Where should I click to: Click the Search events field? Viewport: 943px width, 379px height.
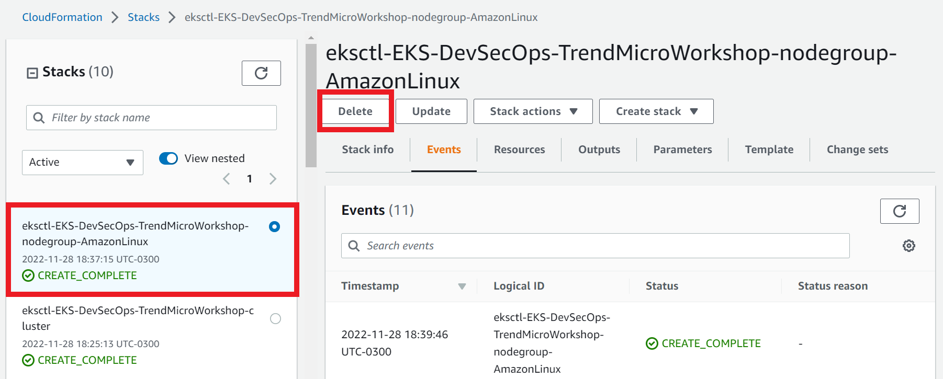pyautogui.click(x=595, y=246)
